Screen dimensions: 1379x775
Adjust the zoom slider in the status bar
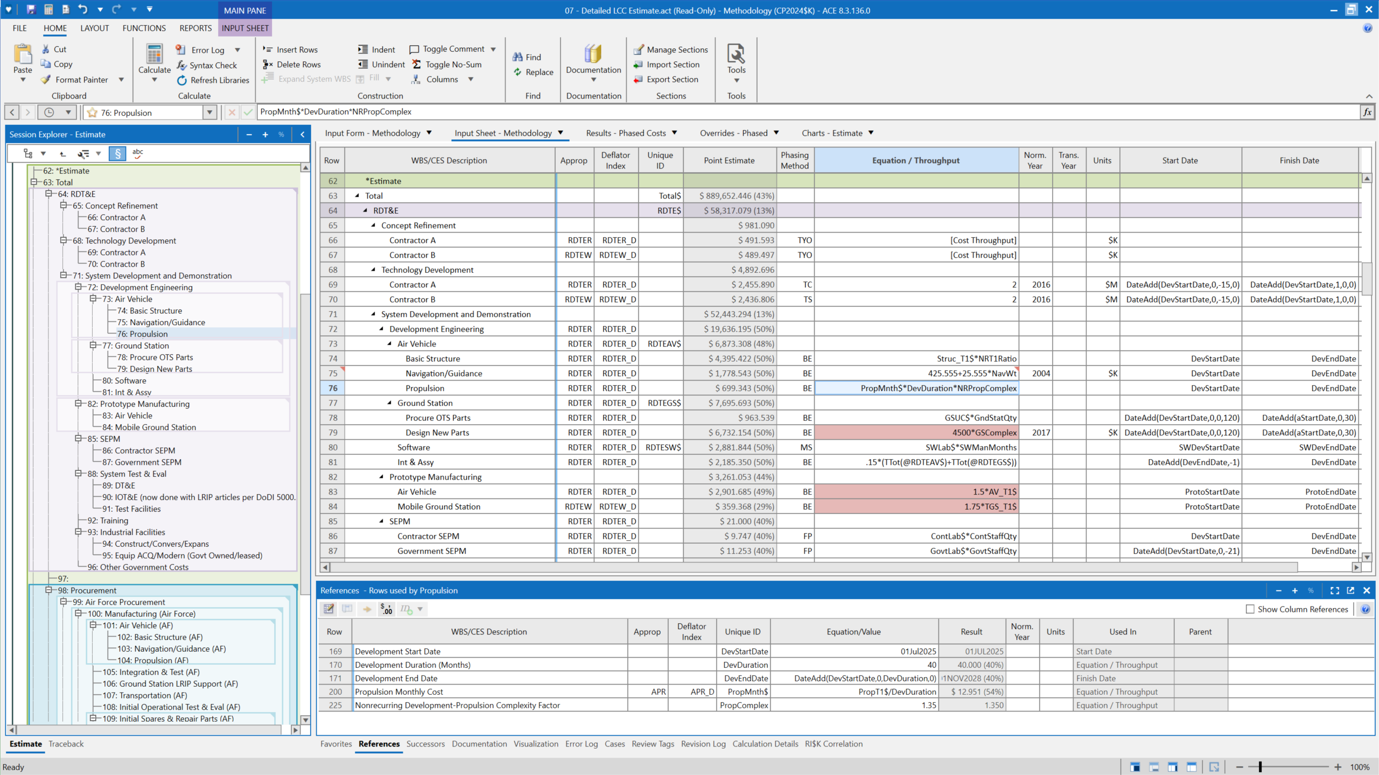pos(1260,767)
